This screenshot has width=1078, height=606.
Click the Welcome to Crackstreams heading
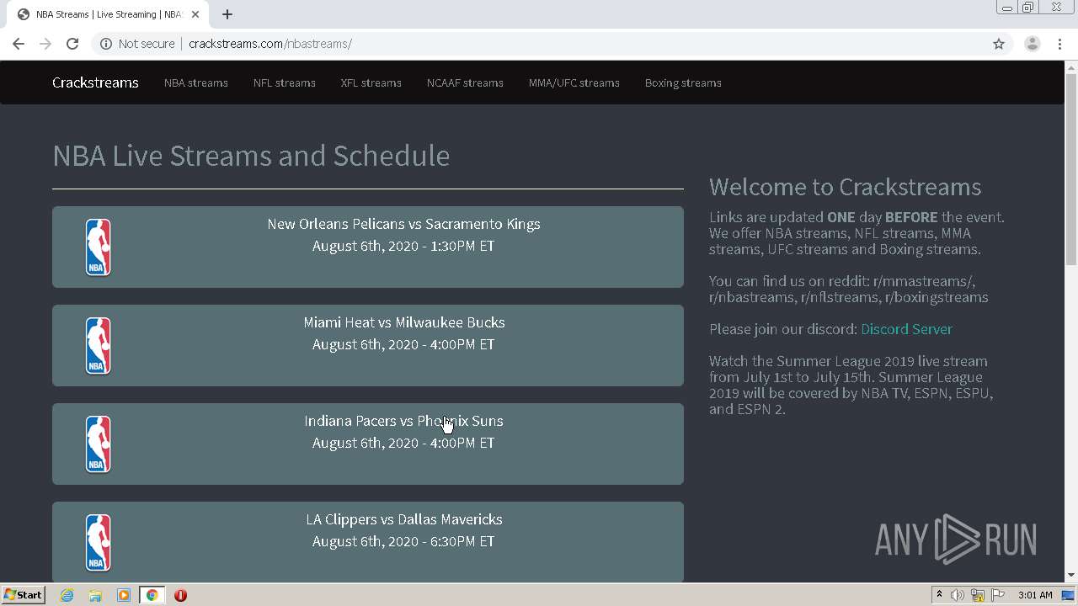click(845, 187)
